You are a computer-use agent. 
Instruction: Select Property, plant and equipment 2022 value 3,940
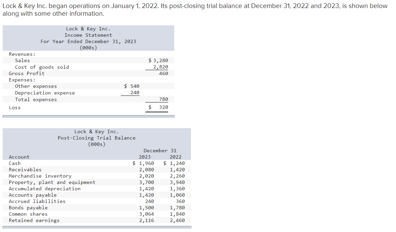coord(177,183)
